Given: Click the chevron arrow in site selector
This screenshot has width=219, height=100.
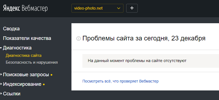Looking at the screenshot, I should point(119,8).
